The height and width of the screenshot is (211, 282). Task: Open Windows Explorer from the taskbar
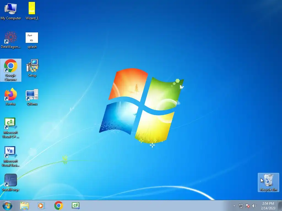point(25,206)
